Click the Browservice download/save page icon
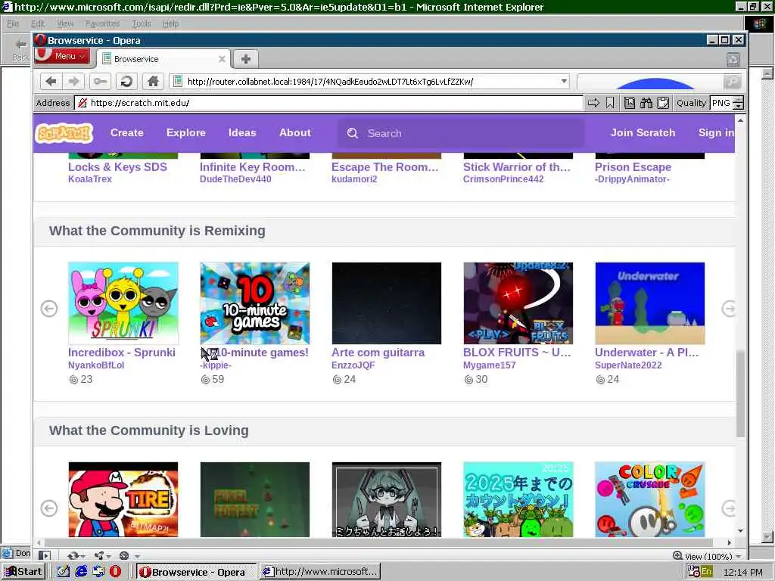775x581 pixels. pyautogui.click(x=629, y=103)
